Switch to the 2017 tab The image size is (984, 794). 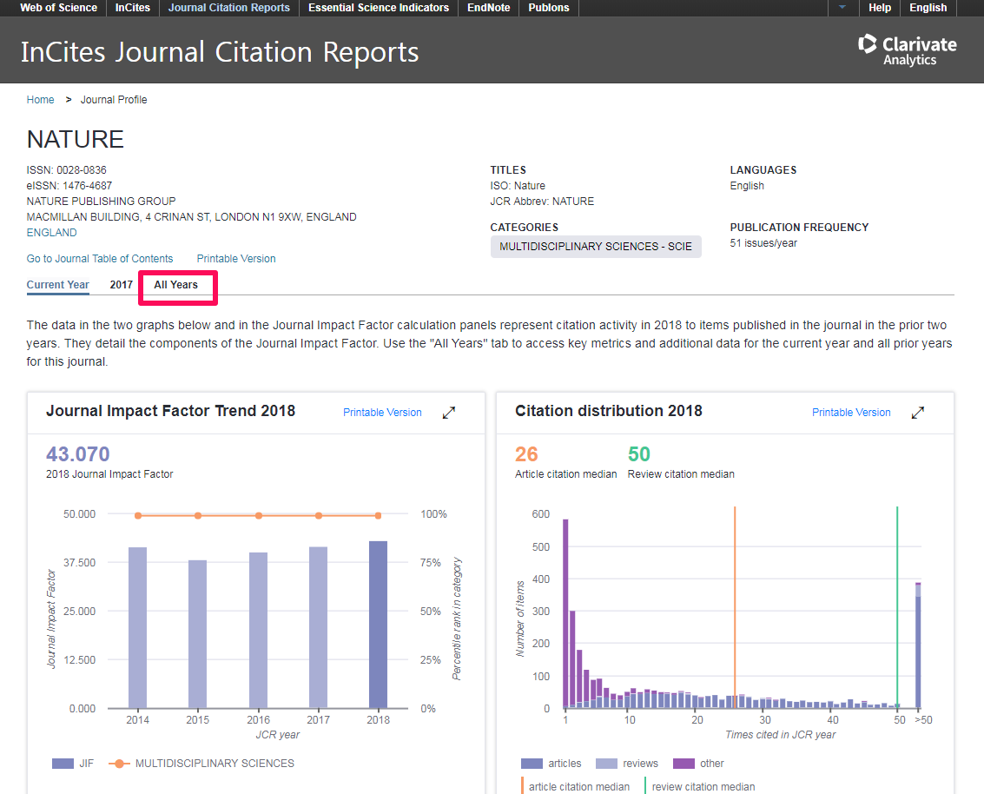coord(121,284)
